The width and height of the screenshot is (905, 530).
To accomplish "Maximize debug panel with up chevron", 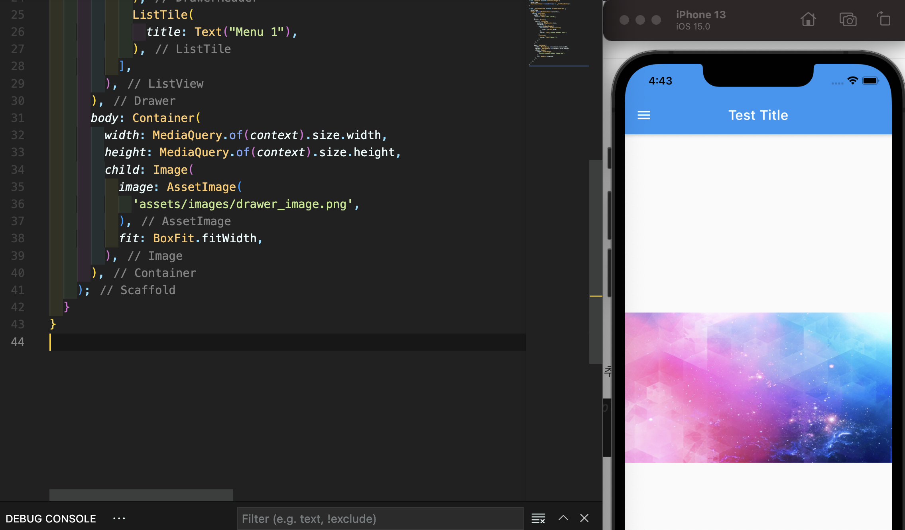I will pos(563,518).
